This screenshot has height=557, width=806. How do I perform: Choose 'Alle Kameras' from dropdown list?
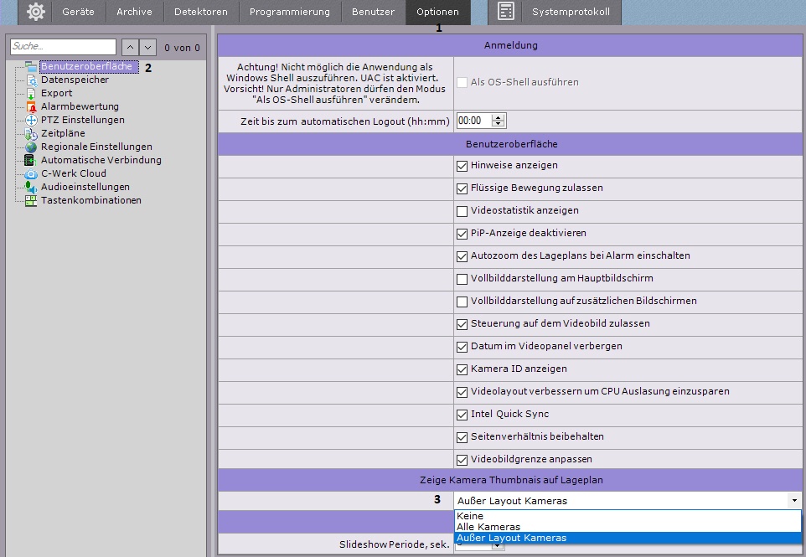(488, 527)
